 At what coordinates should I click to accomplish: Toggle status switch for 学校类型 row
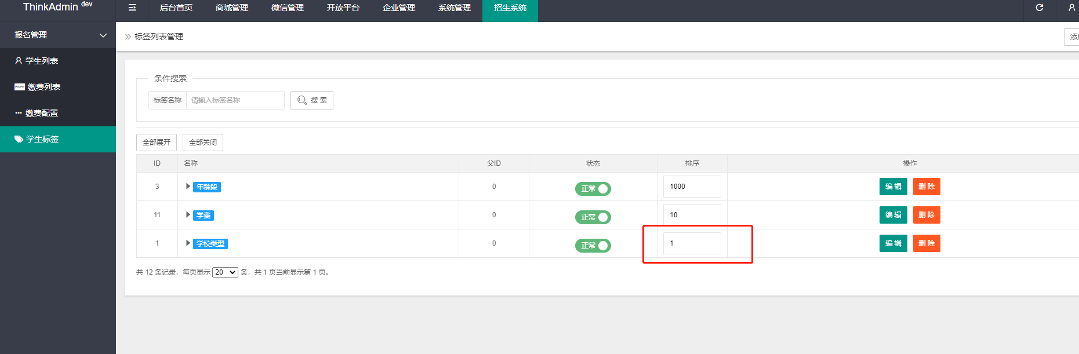593,245
